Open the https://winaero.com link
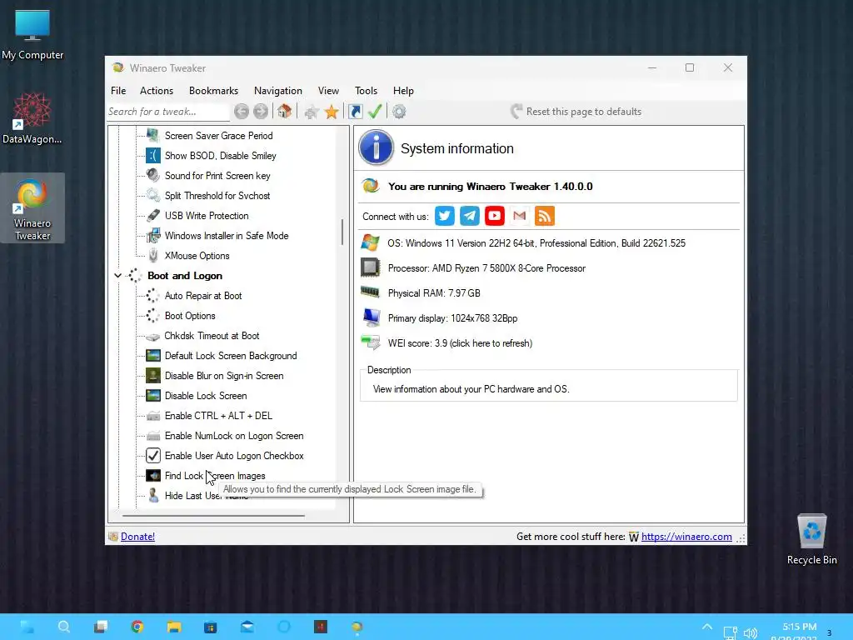Viewport: 853px width, 640px height. (x=686, y=537)
